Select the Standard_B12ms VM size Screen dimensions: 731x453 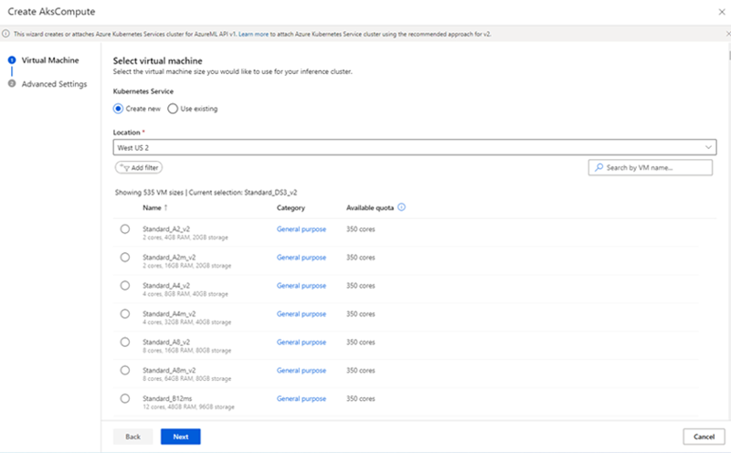coord(124,398)
